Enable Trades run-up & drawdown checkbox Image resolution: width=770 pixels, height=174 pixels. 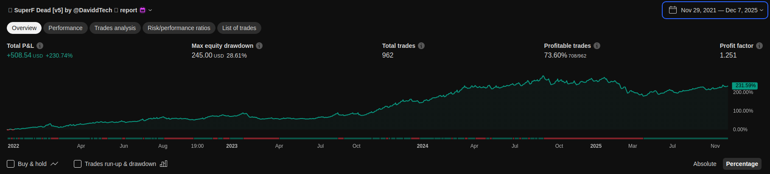(78, 164)
